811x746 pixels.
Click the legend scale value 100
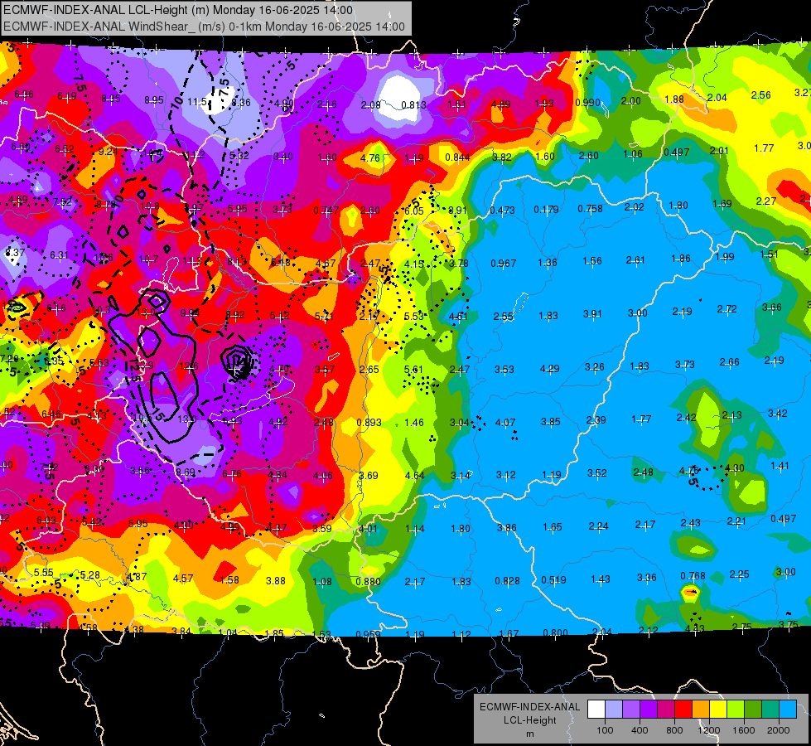605,730
